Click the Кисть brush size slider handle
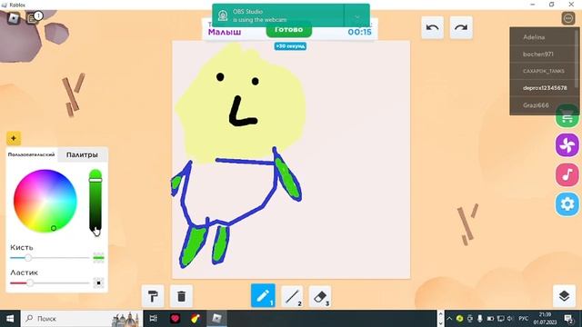This screenshot has height=327, width=582. click(28, 258)
